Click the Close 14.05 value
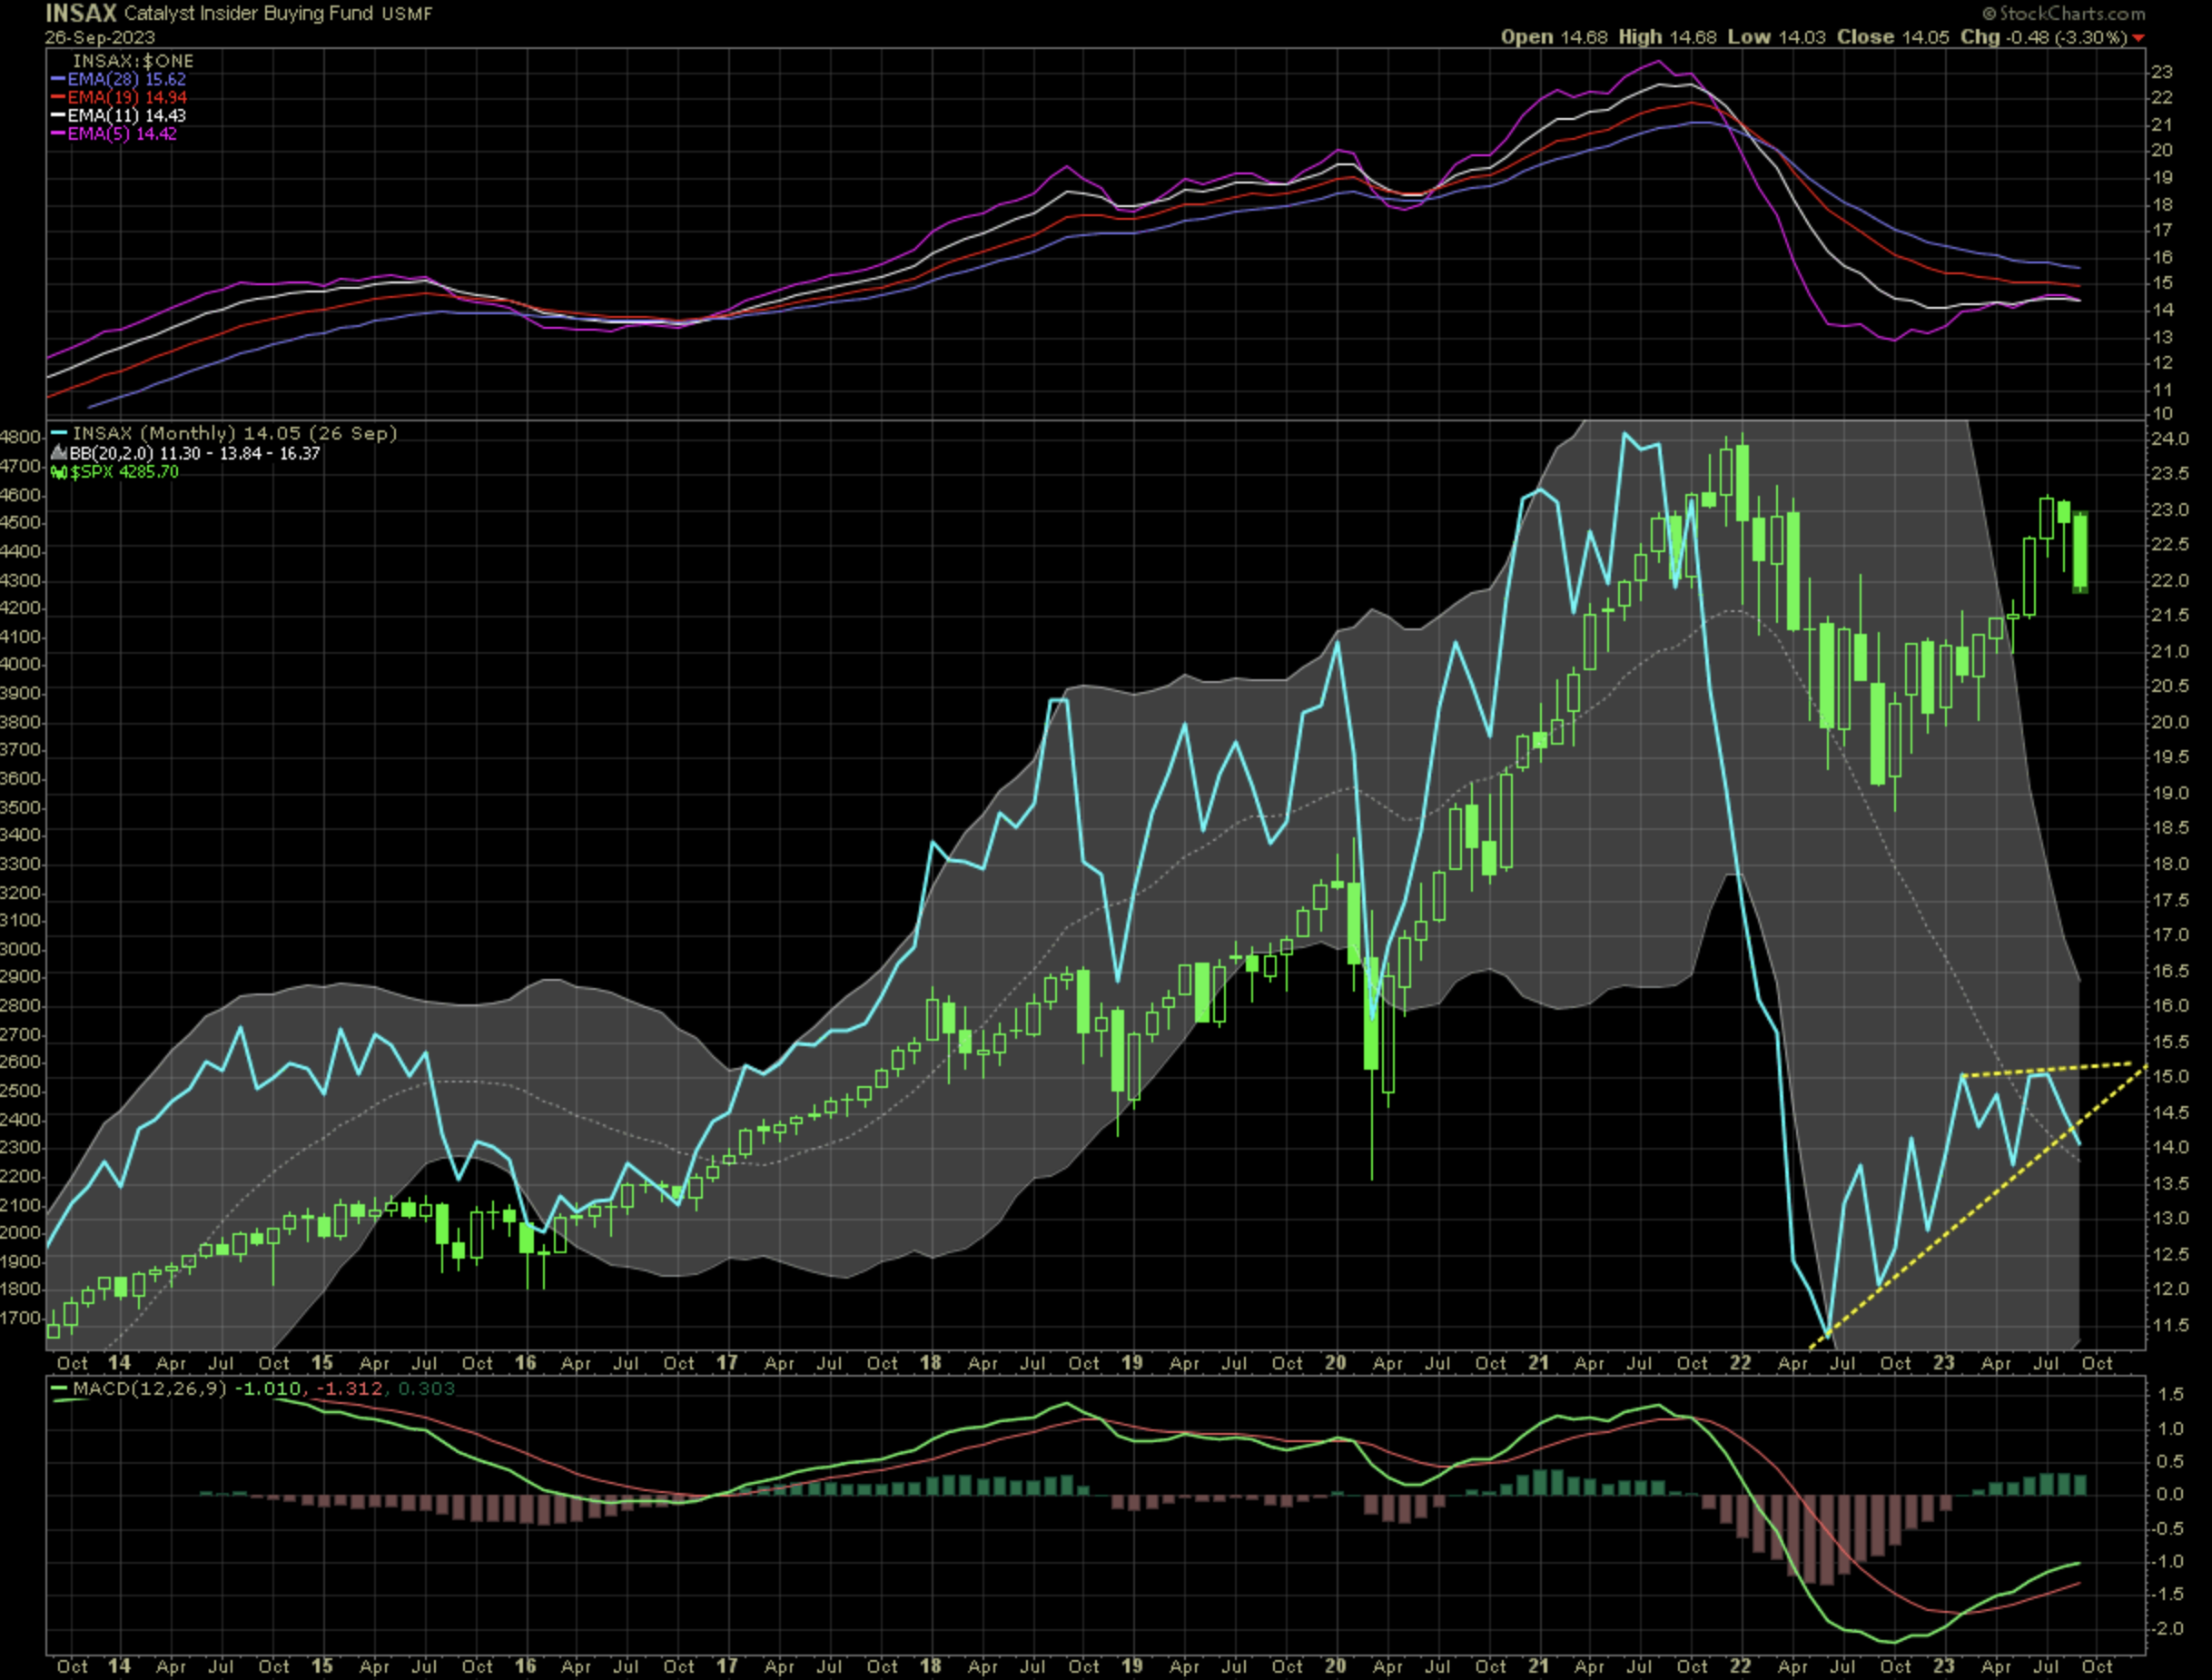The width and height of the screenshot is (2212, 1680). [1893, 37]
